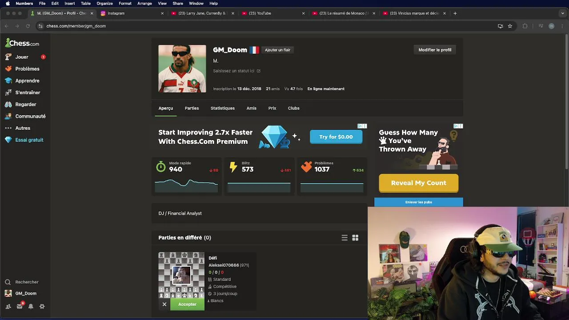Open browser media control icon
This screenshot has width=569, height=320.
[x=541, y=26]
